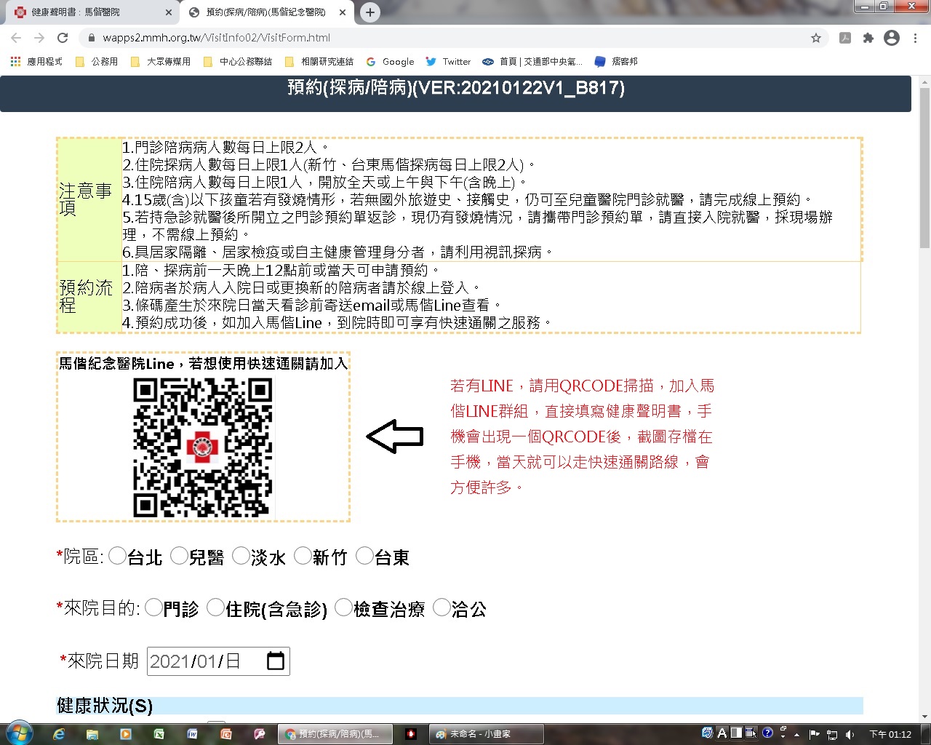931x745 pixels.
Task: Open the Action Center flag icon
Action: tap(815, 734)
